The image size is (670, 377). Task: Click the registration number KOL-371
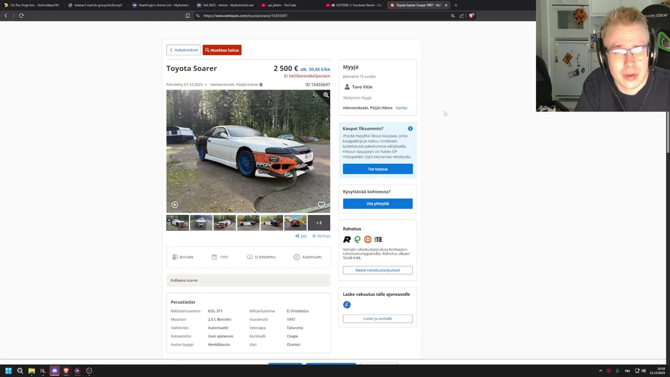click(215, 311)
